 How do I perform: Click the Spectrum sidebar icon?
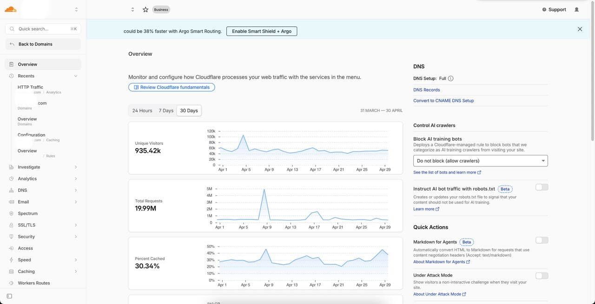pyautogui.click(x=11, y=213)
